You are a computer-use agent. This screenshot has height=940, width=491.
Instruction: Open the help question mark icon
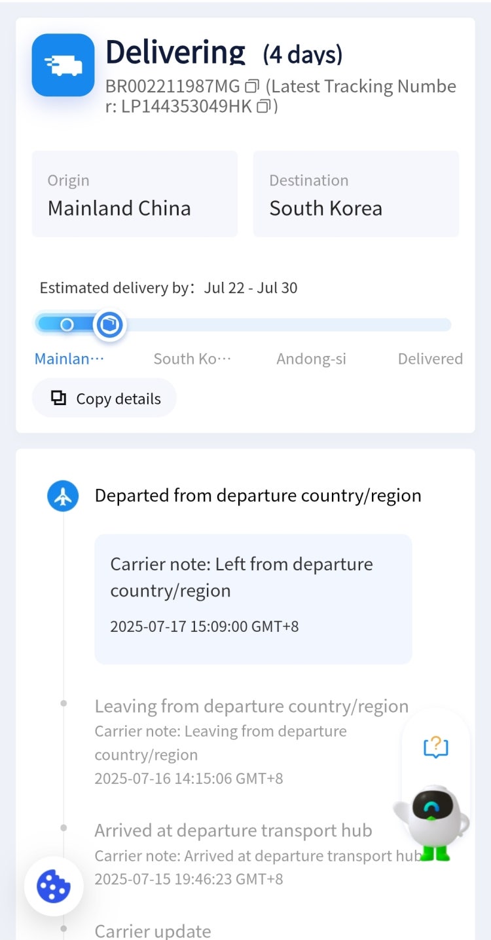(x=436, y=747)
